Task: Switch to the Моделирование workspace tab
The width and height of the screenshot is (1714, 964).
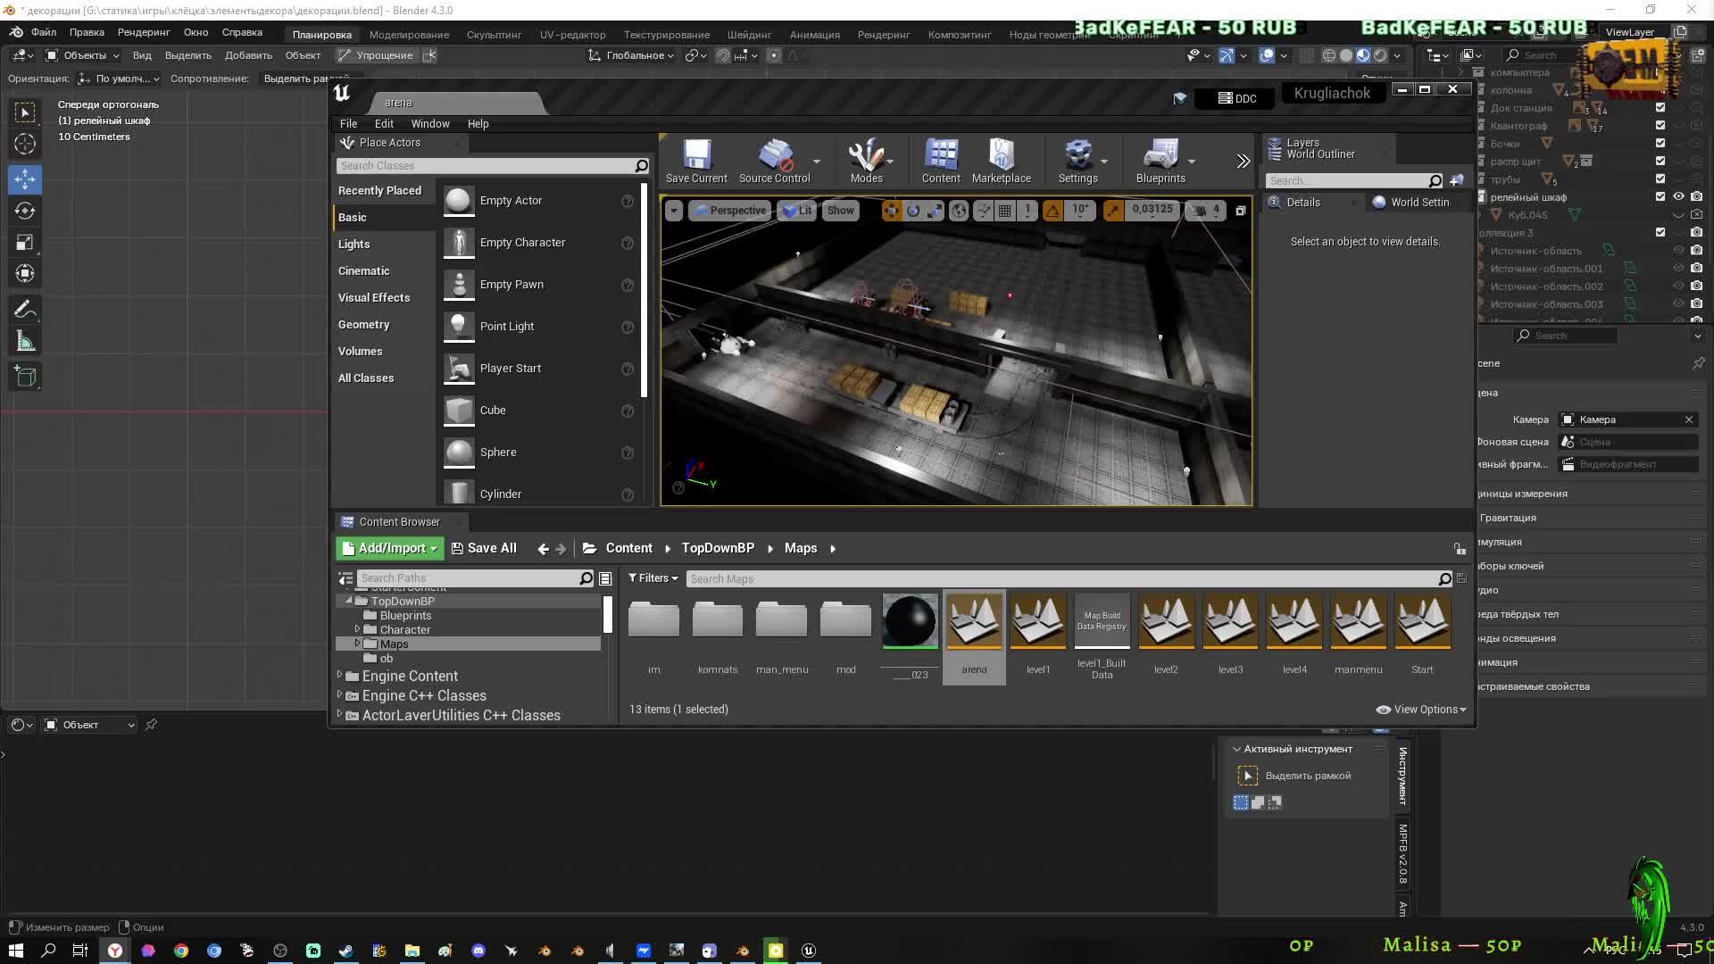Action: click(x=409, y=35)
